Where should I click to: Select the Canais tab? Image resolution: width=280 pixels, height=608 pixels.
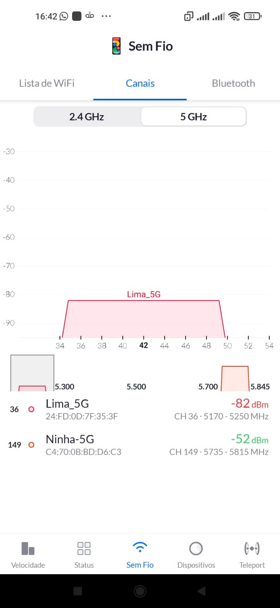click(x=140, y=83)
